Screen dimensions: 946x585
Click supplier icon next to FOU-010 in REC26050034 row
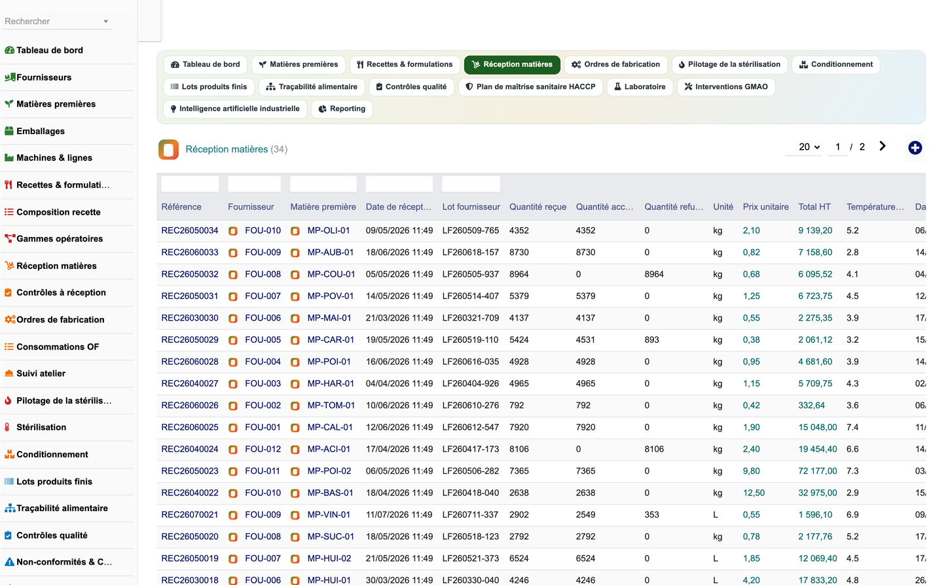pyautogui.click(x=233, y=231)
